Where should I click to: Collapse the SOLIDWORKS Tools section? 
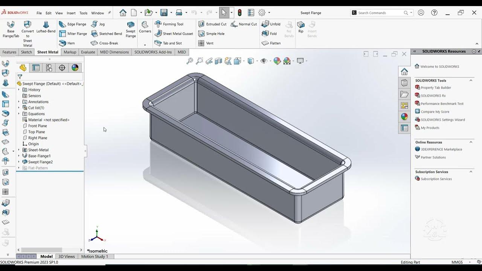click(x=471, y=81)
